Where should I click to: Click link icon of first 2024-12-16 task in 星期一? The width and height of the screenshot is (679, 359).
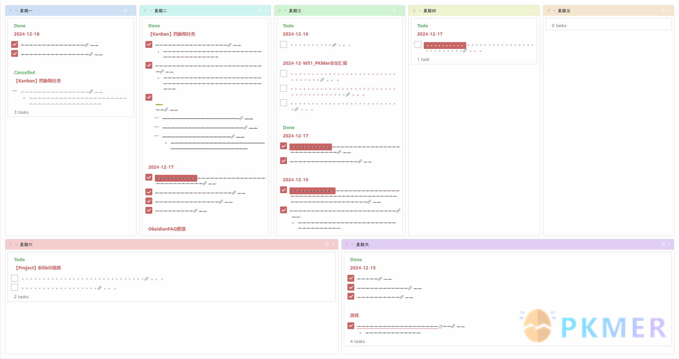pyautogui.click(x=86, y=45)
